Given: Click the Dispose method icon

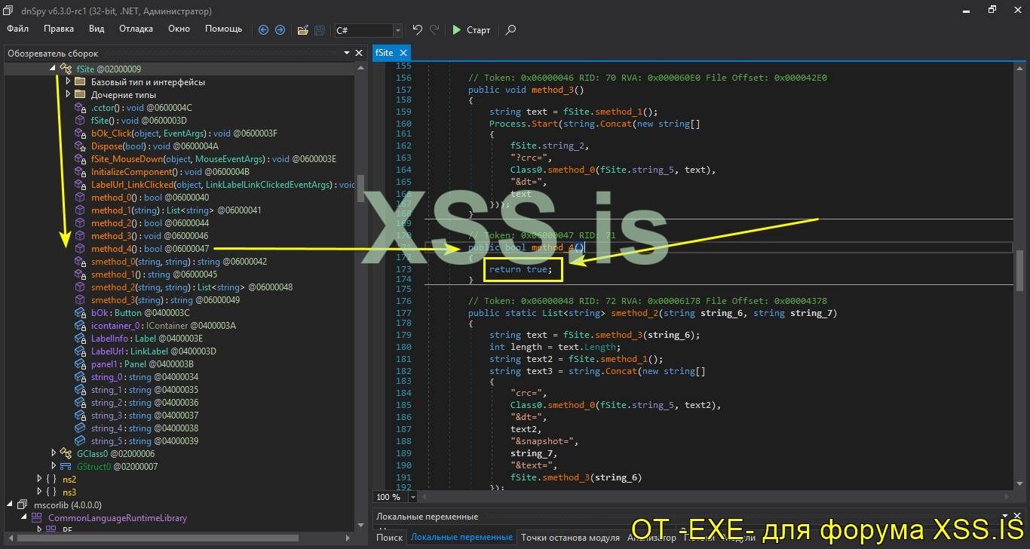Looking at the screenshot, I should [81, 146].
